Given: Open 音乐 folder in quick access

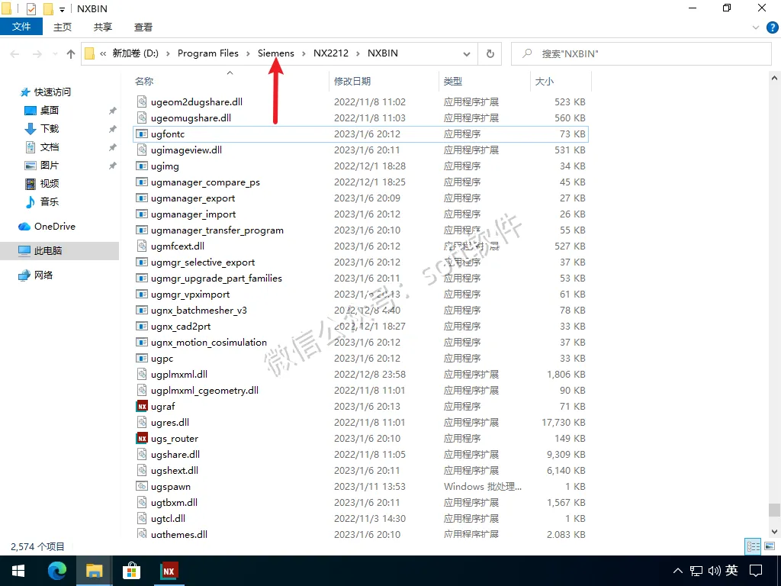Looking at the screenshot, I should (x=50, y=201).
